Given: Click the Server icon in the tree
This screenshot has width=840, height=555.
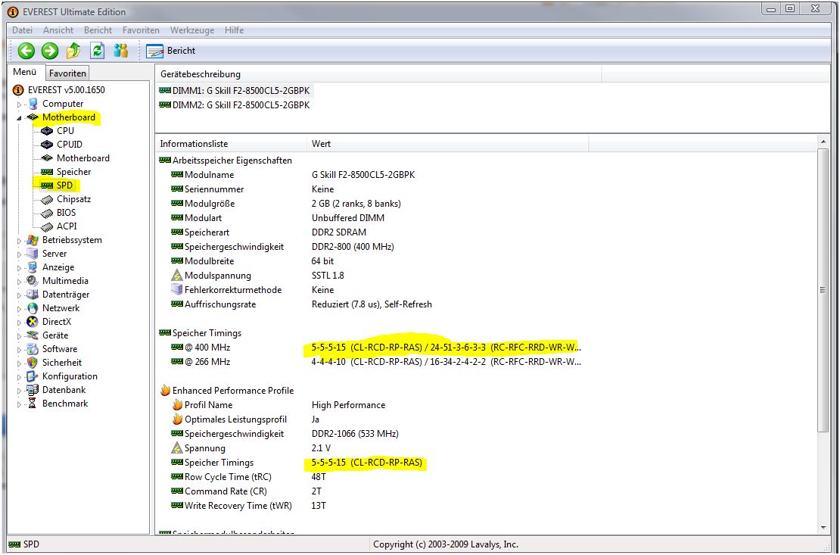Looking at the screenshot, I should point(33,254).
